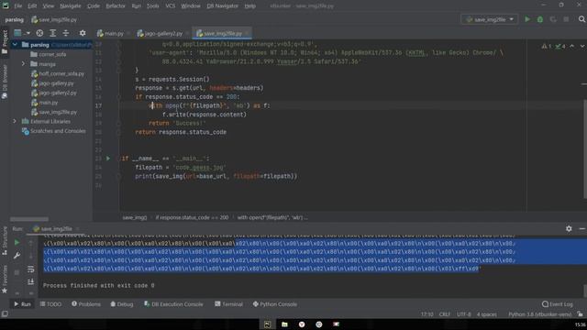Image resolution: width=587 pixels, height=330 pixels.
Task: Open DB Navigator menu
Action: click(222, 6)
